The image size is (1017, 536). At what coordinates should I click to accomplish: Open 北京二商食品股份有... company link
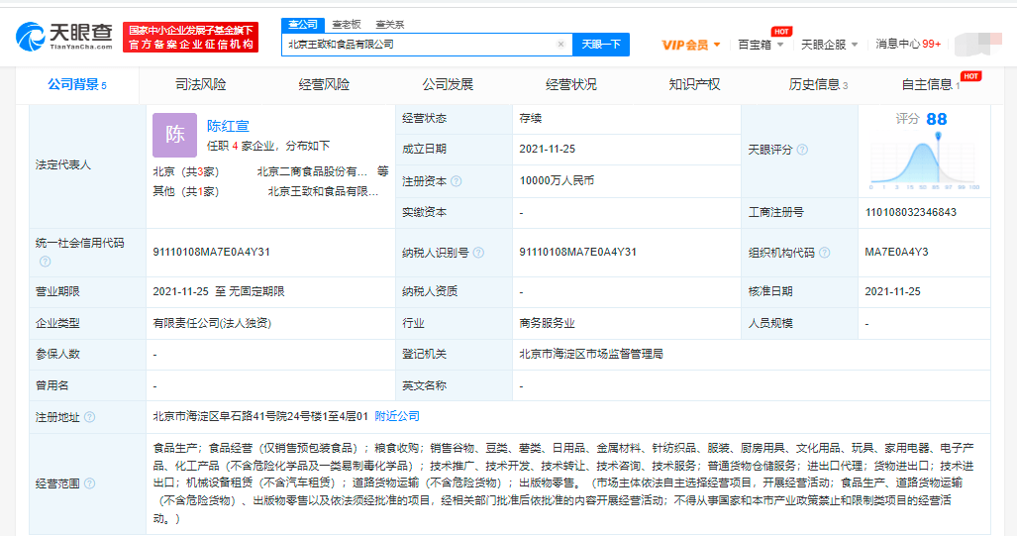click(x=312, y=171)
